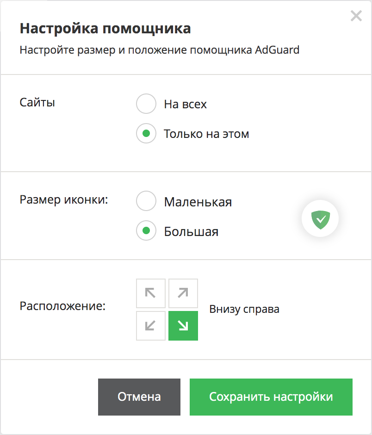Viewport: 372px width, 435px height.
Task: Select the 'Большая' icon size radio circle
Action: [x=146, y=230]
